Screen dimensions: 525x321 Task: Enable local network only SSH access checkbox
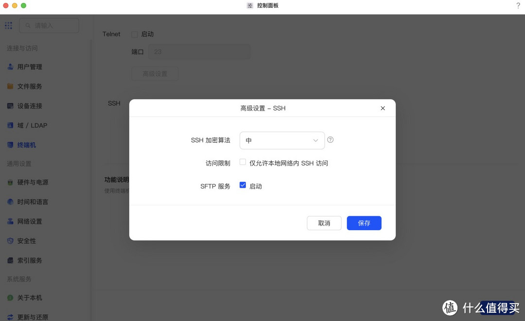(x=243, y=162)
